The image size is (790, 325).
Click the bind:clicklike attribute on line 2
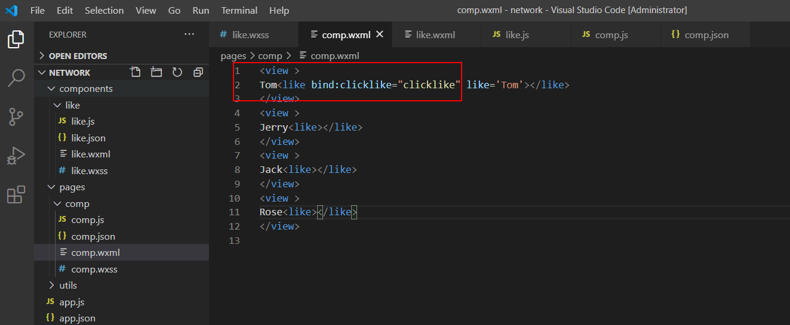click(352, 85)
